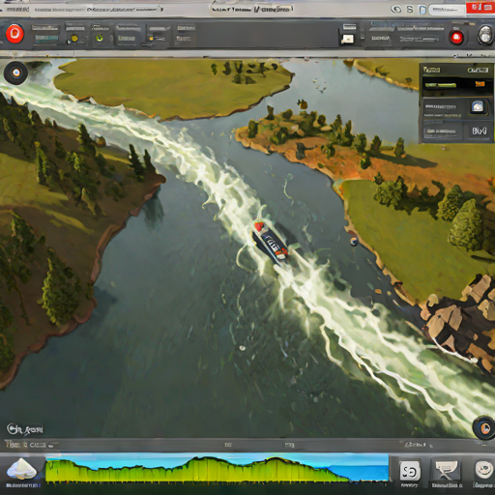This screenshot has height=495, width=495.
Task: Click the round orange icon at the map's lower-right edge
Action: [x=483, y=428]
